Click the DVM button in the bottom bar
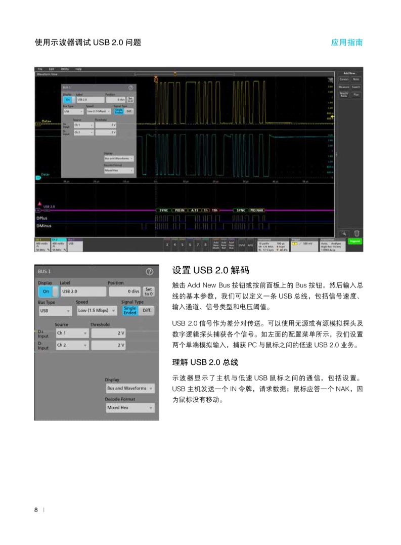The image size is (401, 545). point(241,244)
